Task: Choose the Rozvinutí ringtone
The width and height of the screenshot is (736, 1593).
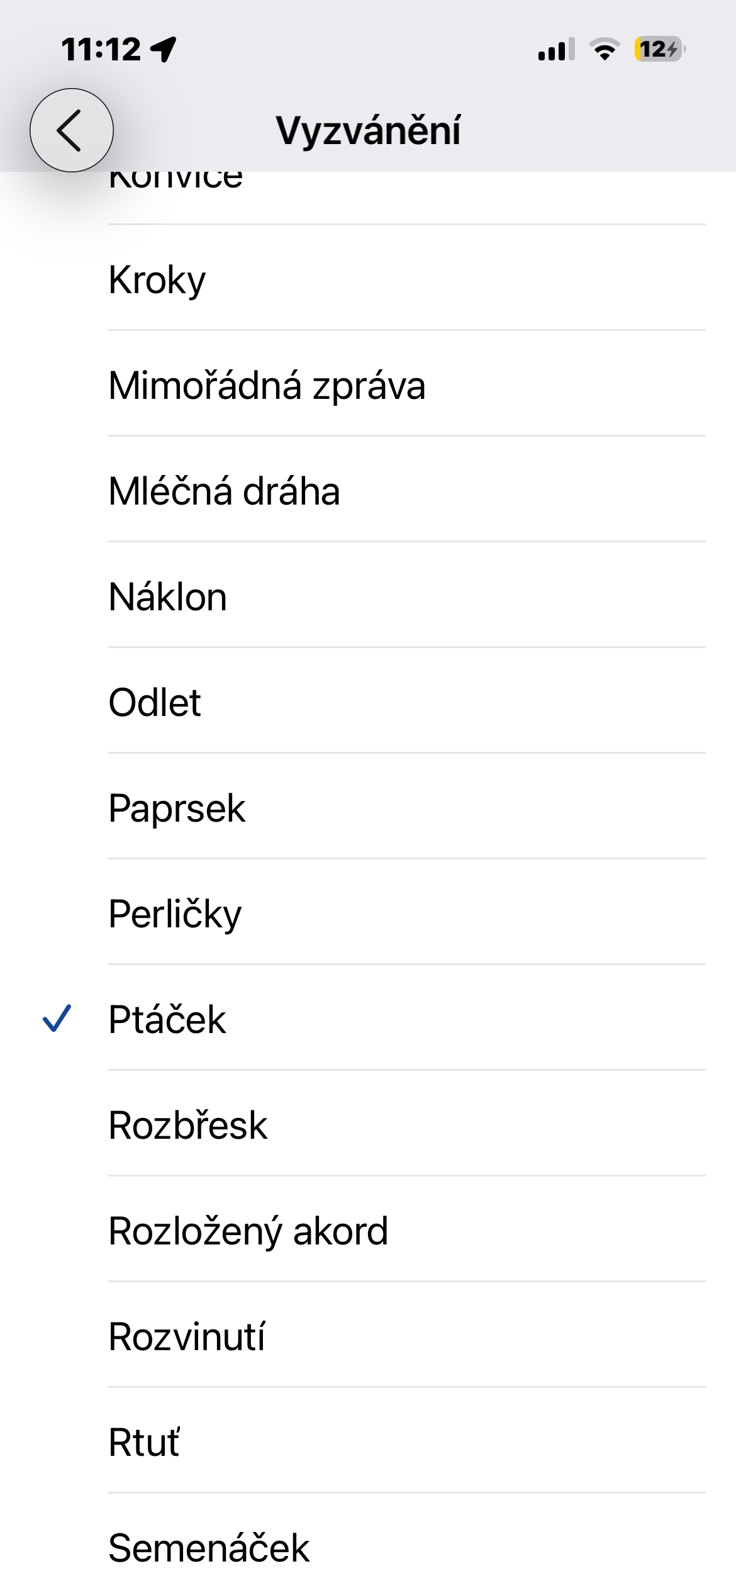Action: click(x=187, y=1337)
